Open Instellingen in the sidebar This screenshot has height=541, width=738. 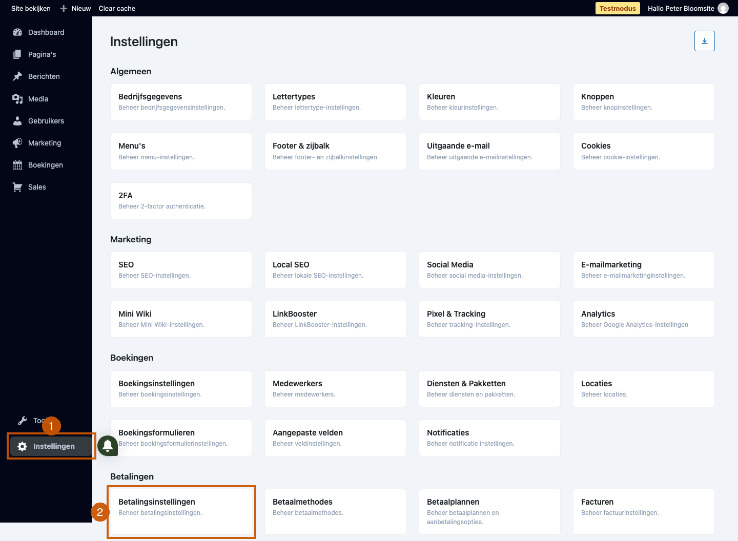[51, 446]
